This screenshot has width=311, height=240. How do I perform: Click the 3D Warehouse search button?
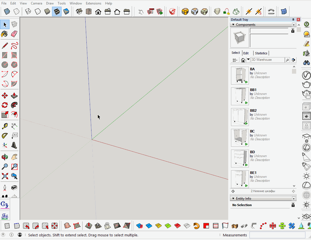(287, 60)
